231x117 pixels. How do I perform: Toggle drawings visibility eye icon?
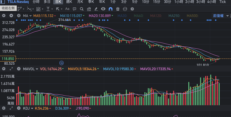pyautogui.click(x=103, y=9)
